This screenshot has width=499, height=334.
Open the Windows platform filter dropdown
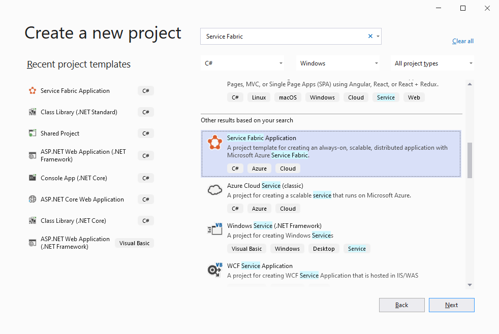[x=338, y=63]
